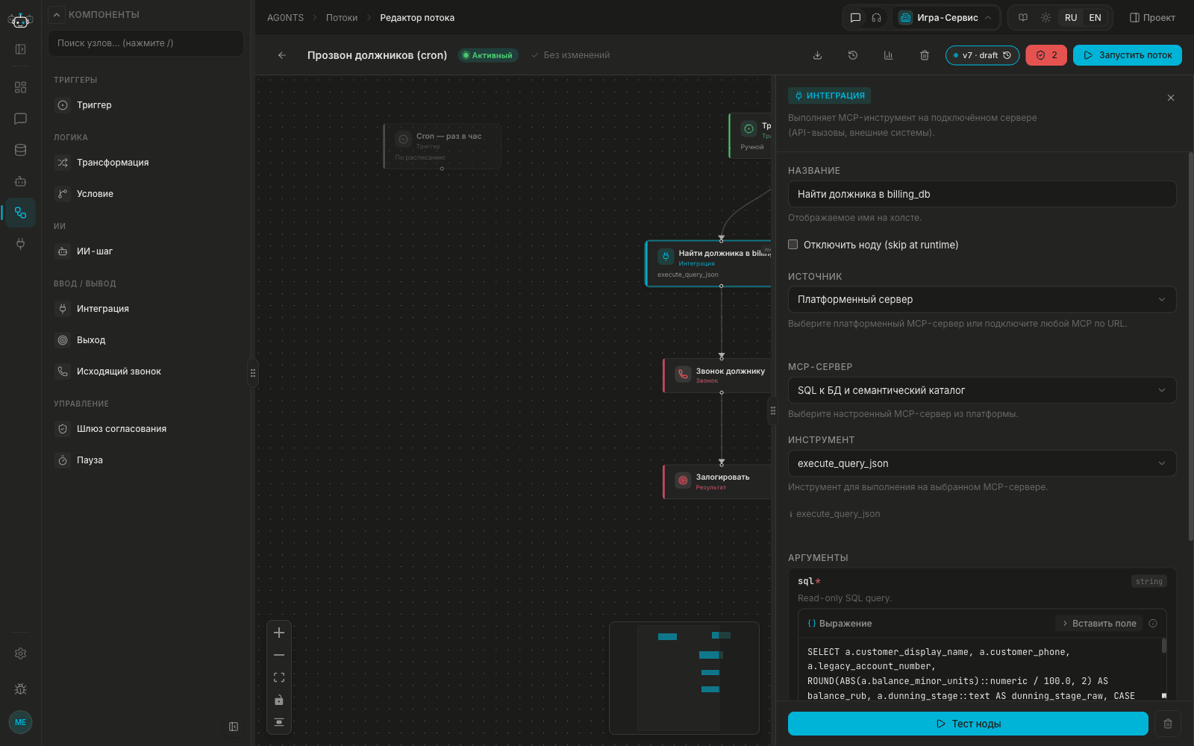
Task: Click the download flow icon
Action: 817,55
